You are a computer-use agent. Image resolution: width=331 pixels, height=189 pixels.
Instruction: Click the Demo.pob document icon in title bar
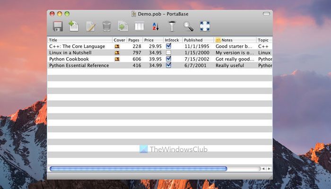134,14
